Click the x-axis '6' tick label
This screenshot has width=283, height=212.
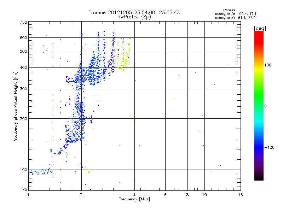[x=165, y=195]
